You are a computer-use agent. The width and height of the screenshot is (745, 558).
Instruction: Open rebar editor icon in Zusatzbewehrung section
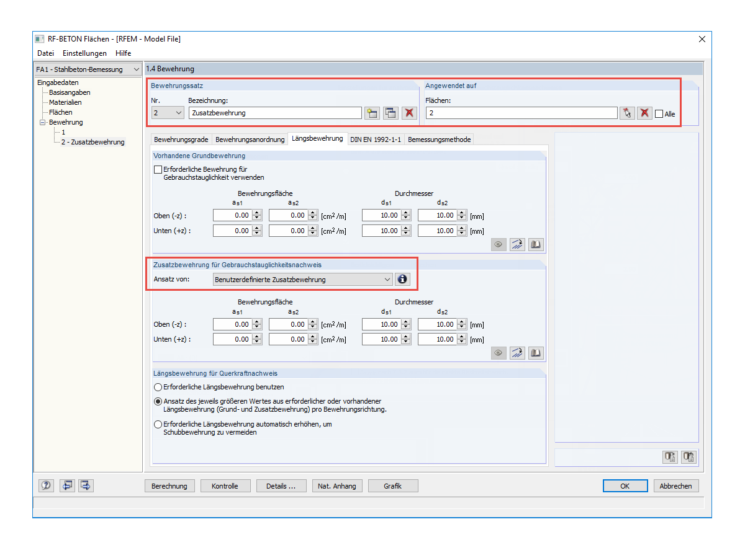pyautogui.click(x=517, y=353)
